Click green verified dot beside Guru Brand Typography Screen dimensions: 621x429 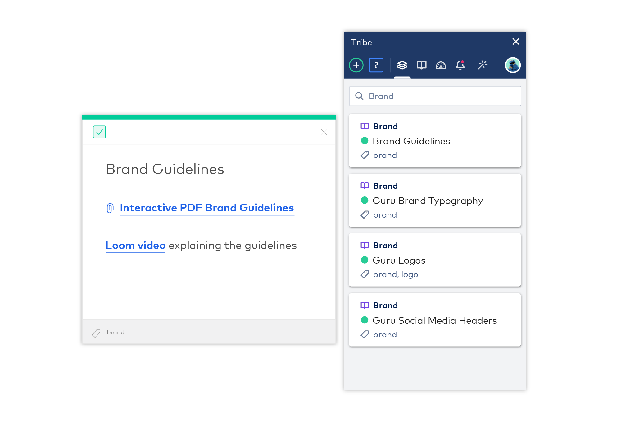[x=365, y=200]
